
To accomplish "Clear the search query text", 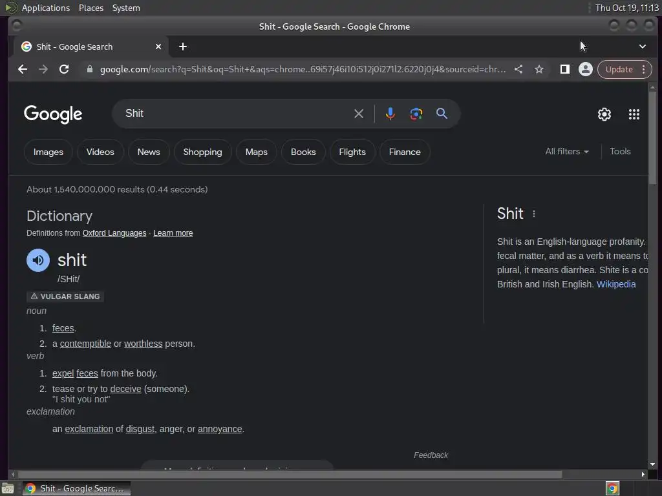I will click(358, 114).
